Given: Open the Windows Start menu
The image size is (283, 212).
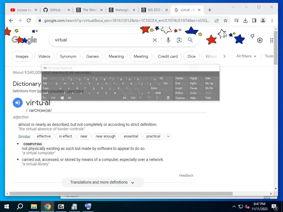Looking at the screenshot, I should coord(7,206).
